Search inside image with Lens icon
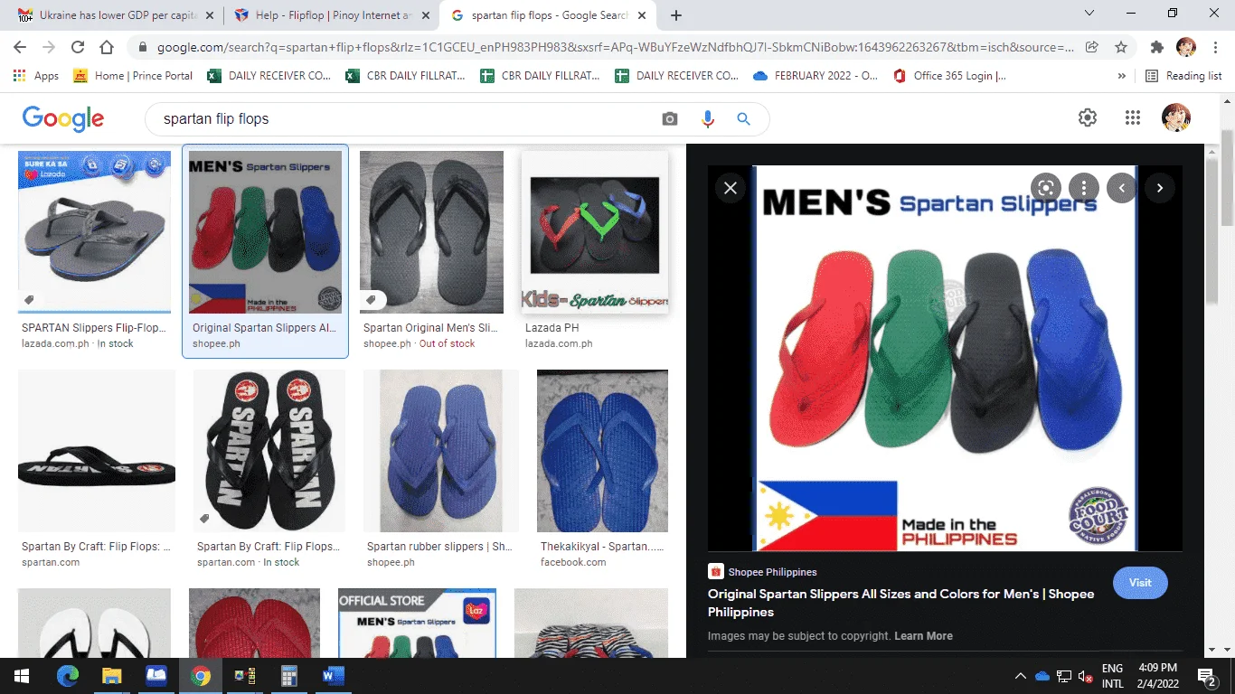This screenshot has width=1235, height=694. (x=1046, y=188)
